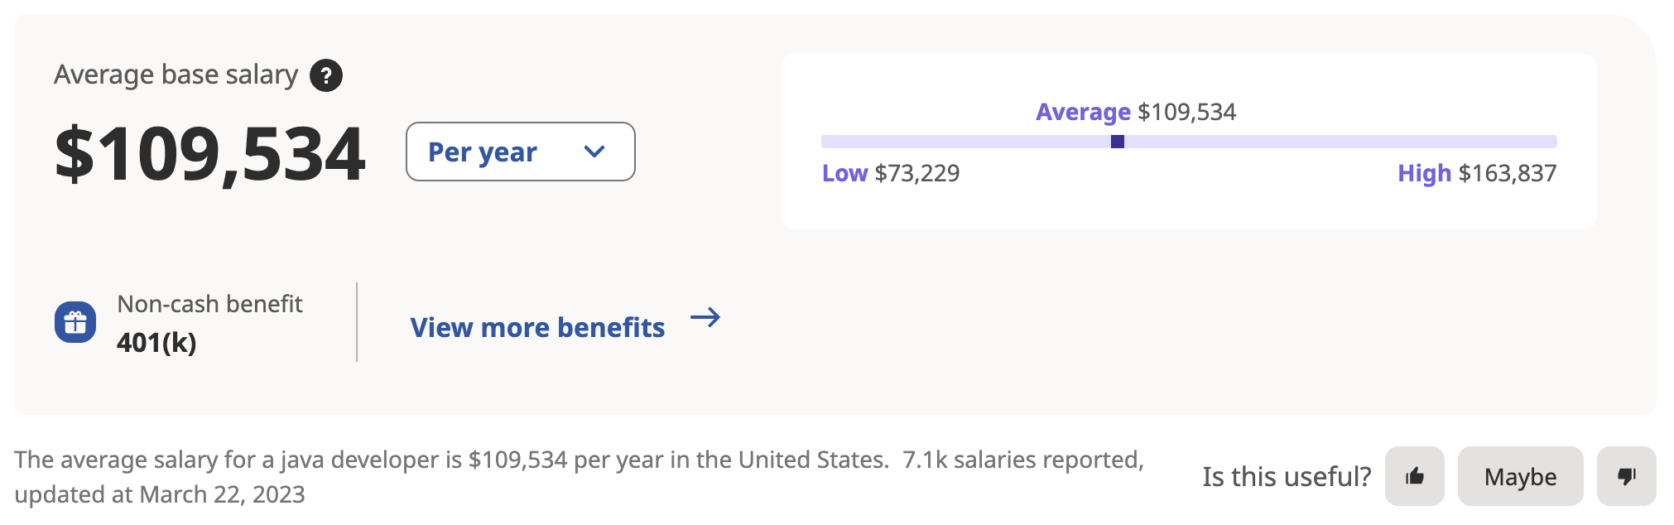This screenshot has width=1674, height=525.
Task: Click the arrow next to View more benefits
Action: pos(705,317)
